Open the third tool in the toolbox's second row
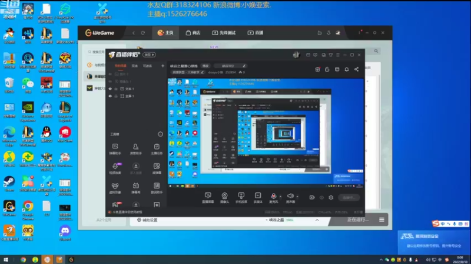This screenshot has height=264, width=471. pos(157,168)
